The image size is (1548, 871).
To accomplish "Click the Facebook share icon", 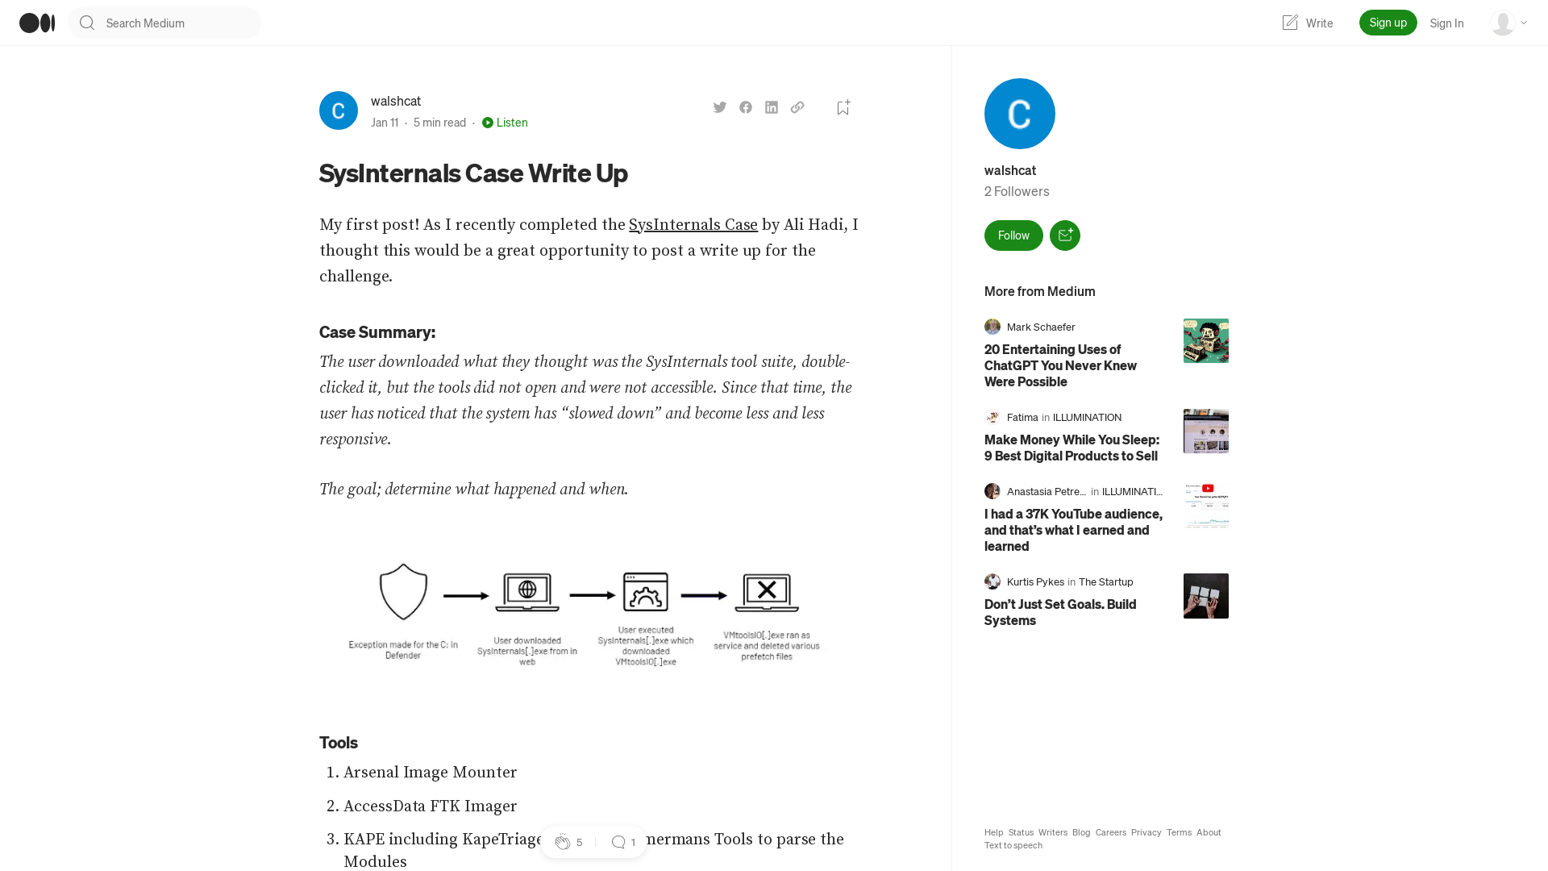I will pos(745,106).
